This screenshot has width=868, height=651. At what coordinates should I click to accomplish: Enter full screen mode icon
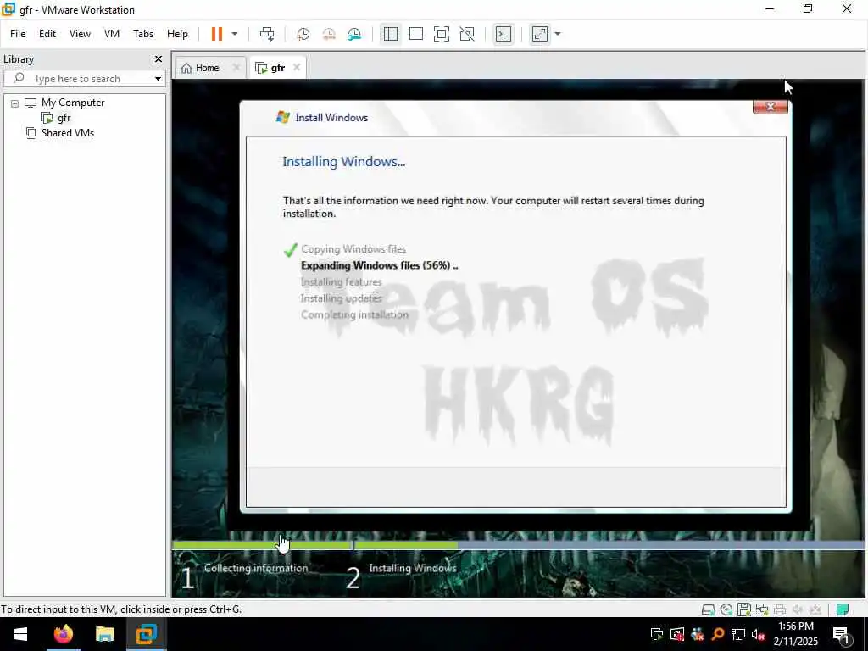[x=441, y=34]
